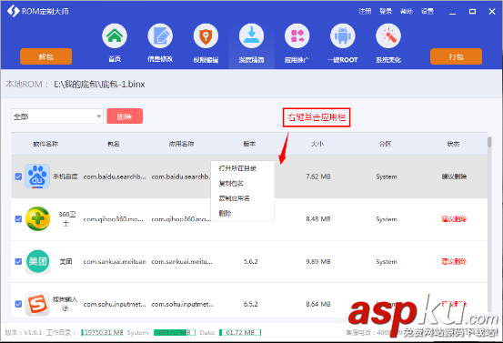Click the com.sohu.inputmet package name cell
The image size is (503, 343).
115,304
